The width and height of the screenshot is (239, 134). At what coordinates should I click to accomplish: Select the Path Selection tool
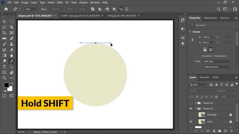click(12, 67)
